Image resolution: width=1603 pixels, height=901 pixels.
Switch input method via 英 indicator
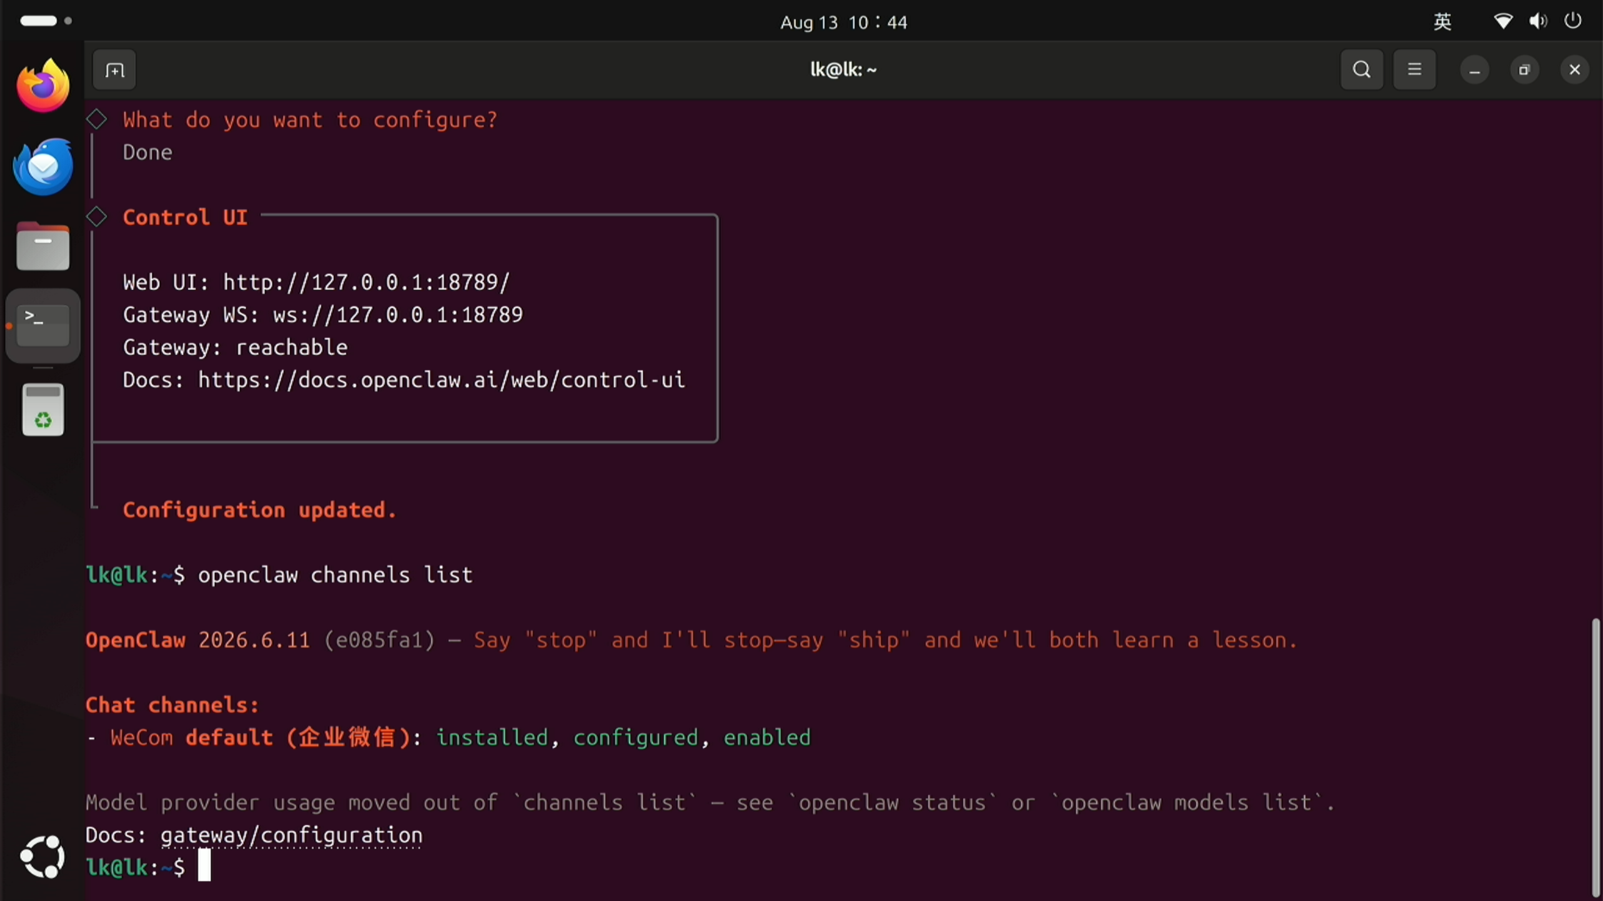(x=1442, y=22)
